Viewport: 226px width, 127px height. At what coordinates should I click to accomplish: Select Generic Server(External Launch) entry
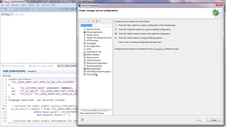(99, 38)
